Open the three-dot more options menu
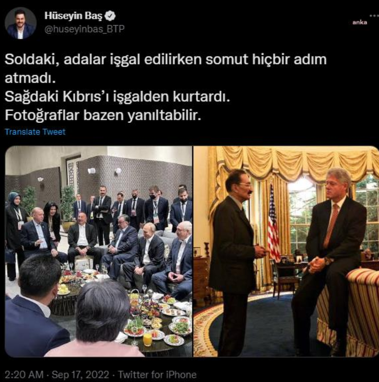 [x=374, y=16]
